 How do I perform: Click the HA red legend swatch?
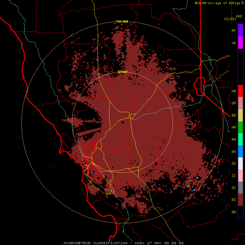240,91
